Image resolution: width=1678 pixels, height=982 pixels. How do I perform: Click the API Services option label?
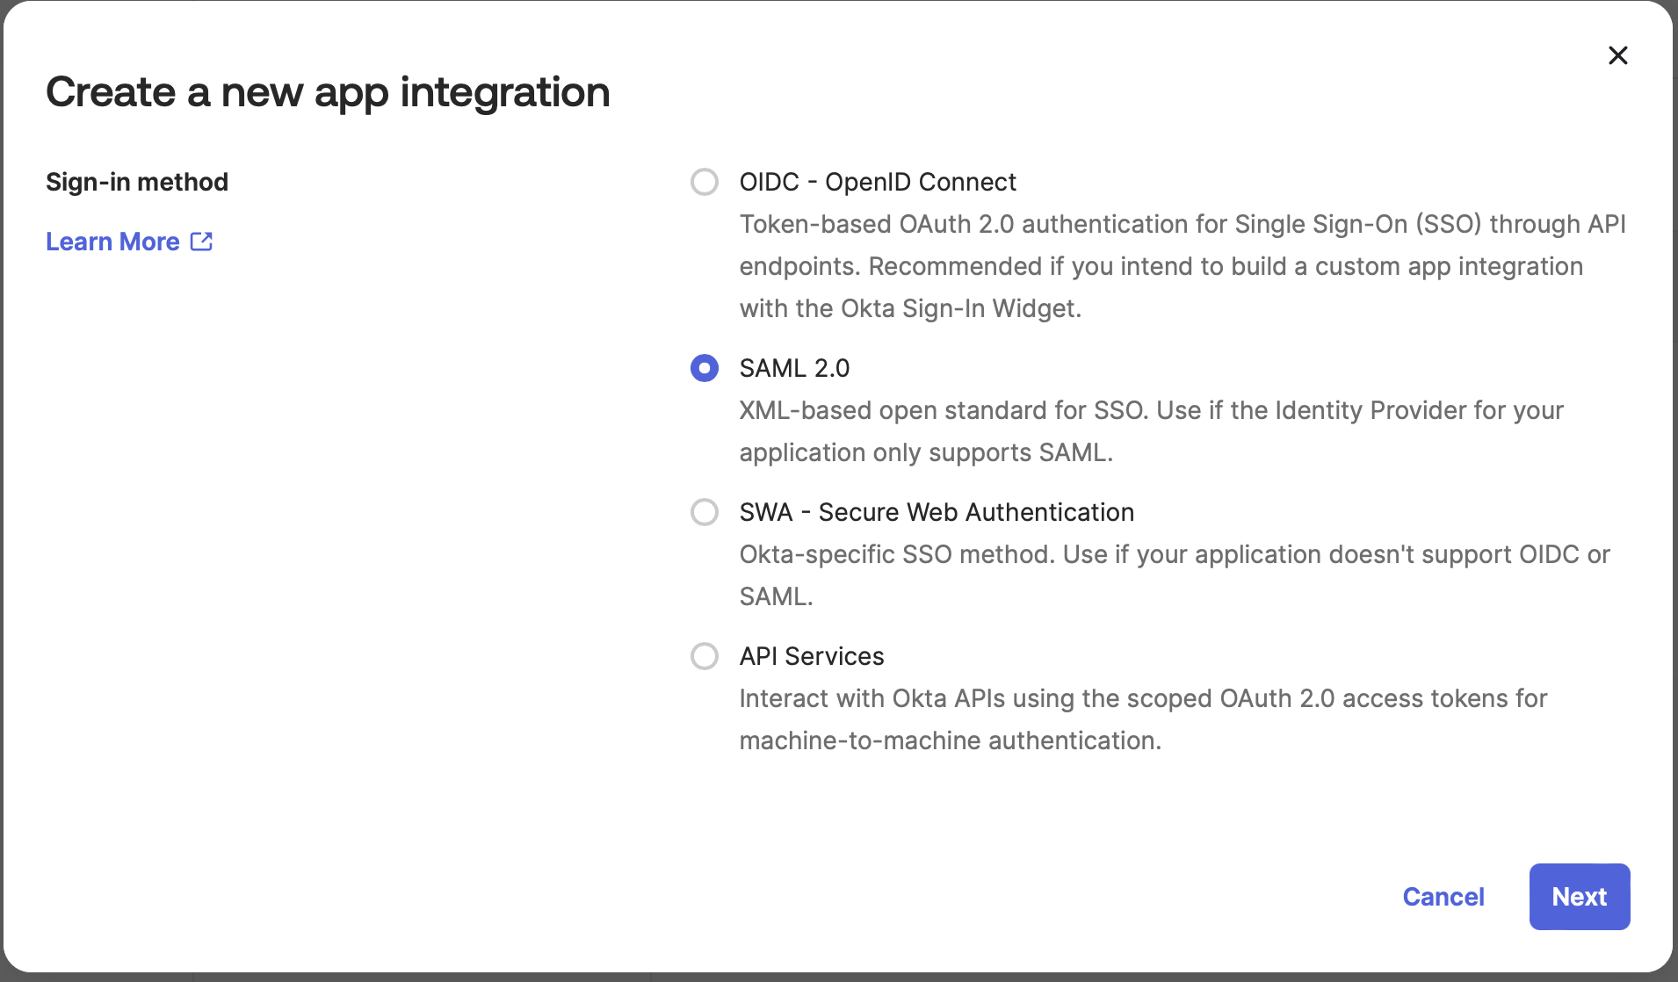(x=811, y=656)
